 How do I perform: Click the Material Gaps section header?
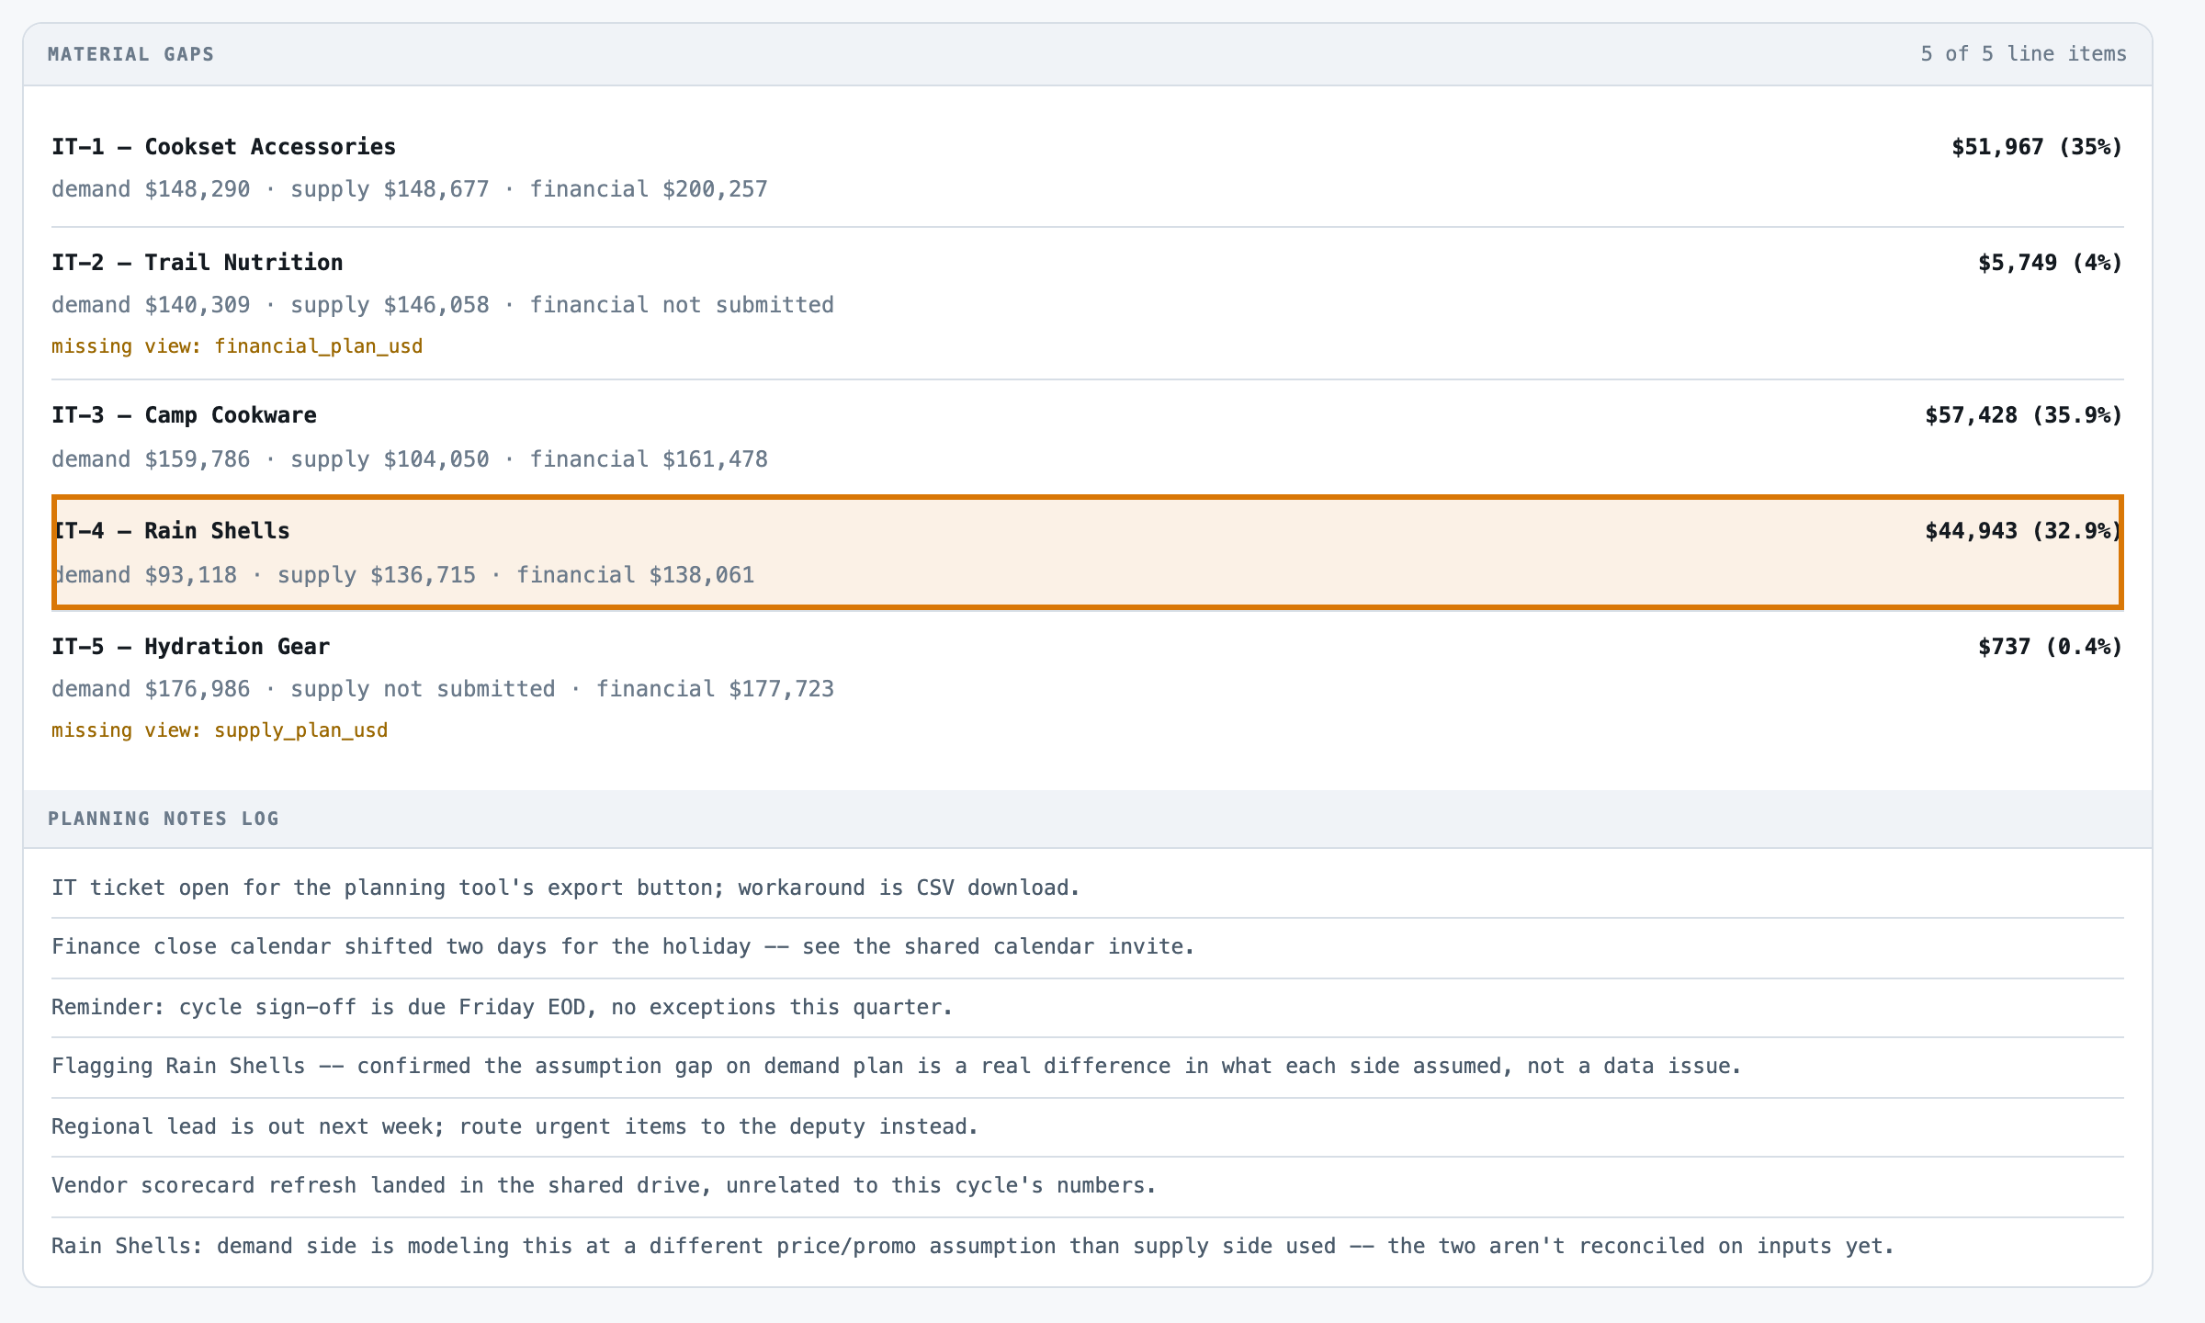[x=130, y=54]
